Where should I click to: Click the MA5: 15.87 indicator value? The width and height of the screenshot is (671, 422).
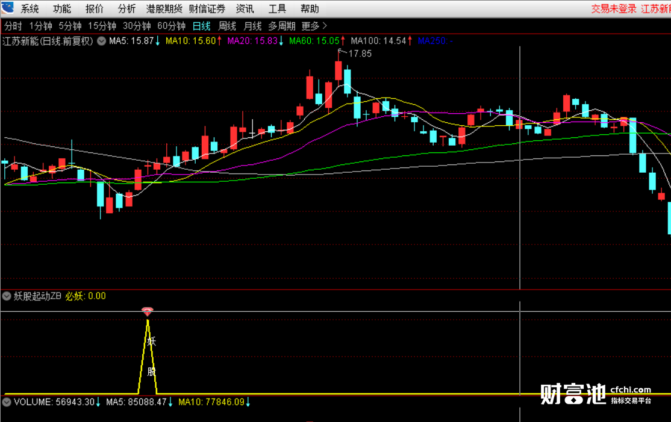pyautogui.click(x=134, y=41)
